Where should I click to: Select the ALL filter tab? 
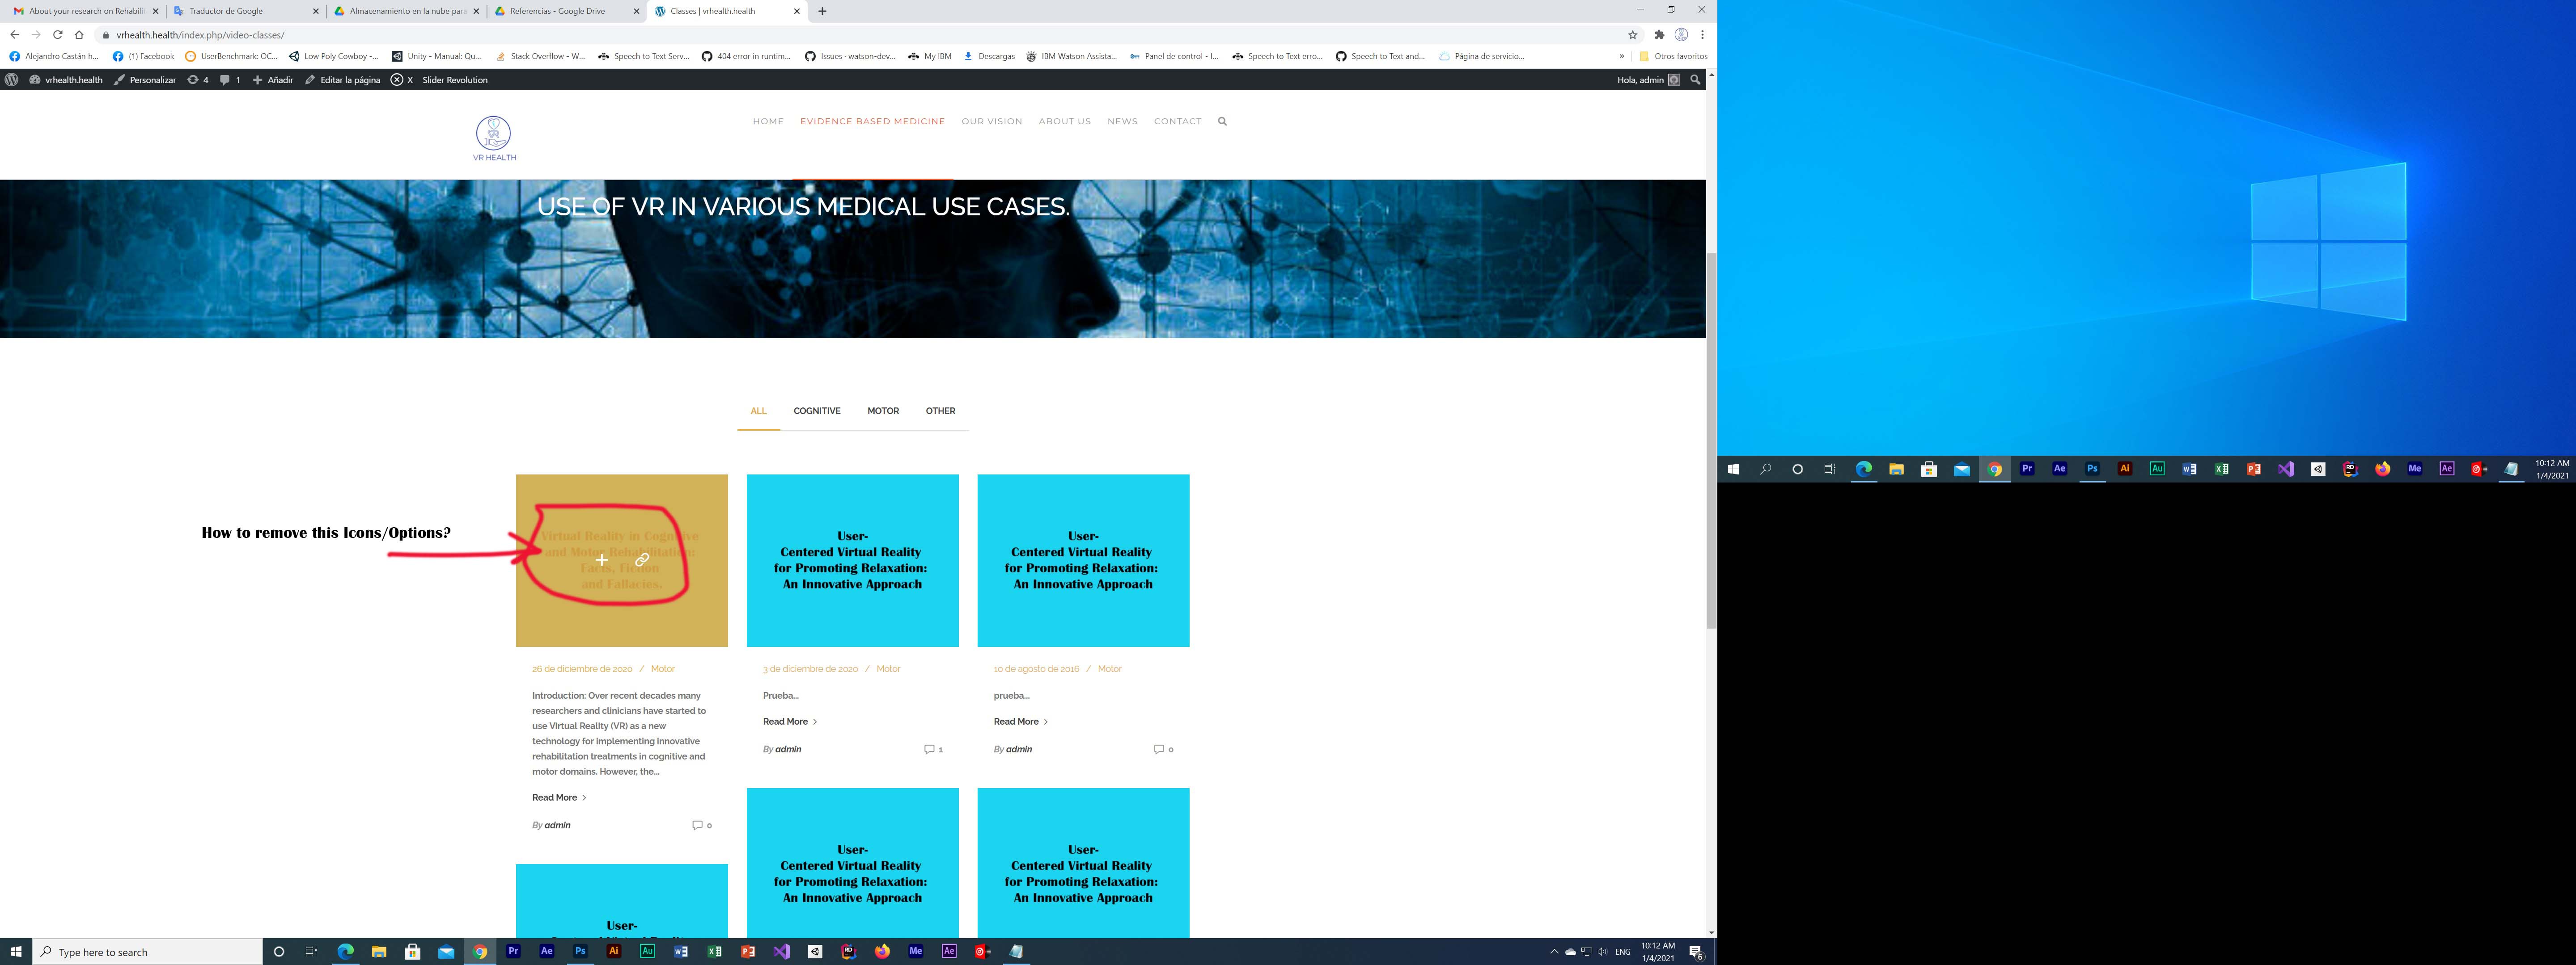click(x=758, y=411)
